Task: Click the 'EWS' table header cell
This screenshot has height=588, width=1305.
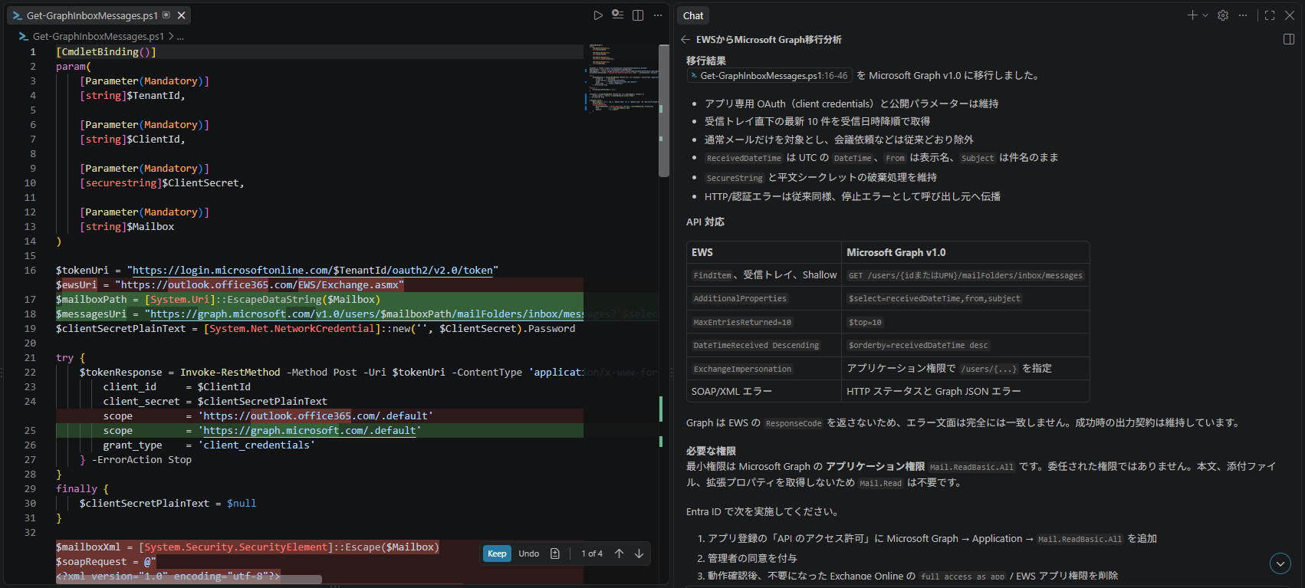Action: click(764, 252)
